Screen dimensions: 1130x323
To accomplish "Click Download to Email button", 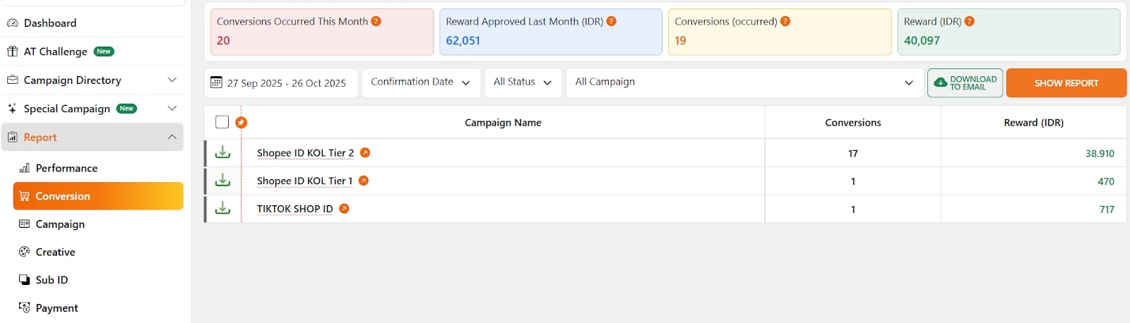I will coord(965,83).
